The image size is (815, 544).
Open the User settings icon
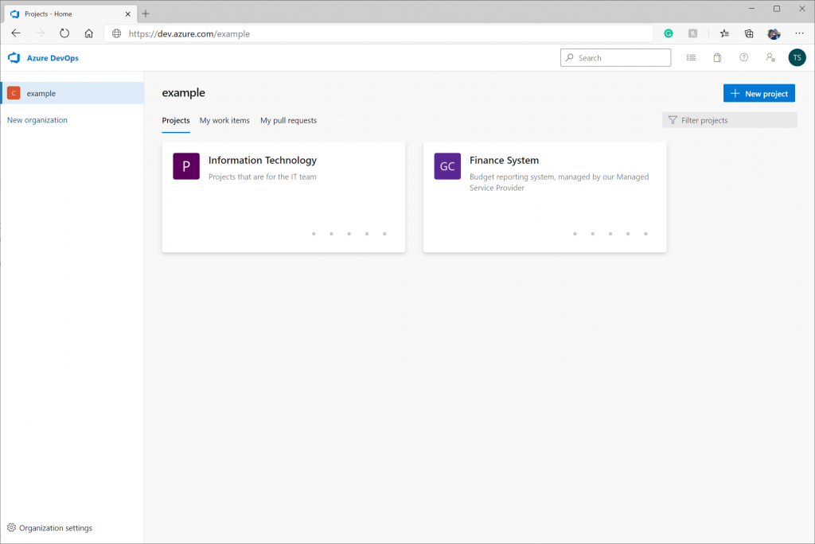pos(770,58)
